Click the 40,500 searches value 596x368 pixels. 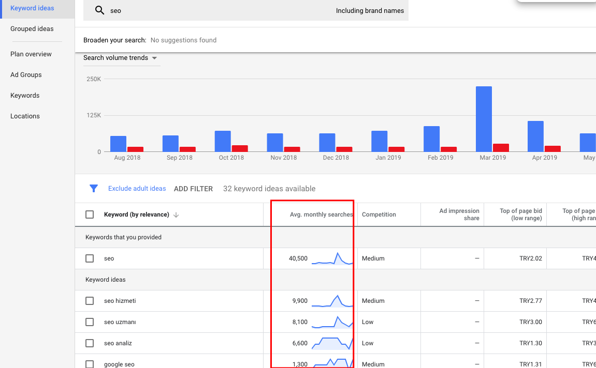point(298,258)
